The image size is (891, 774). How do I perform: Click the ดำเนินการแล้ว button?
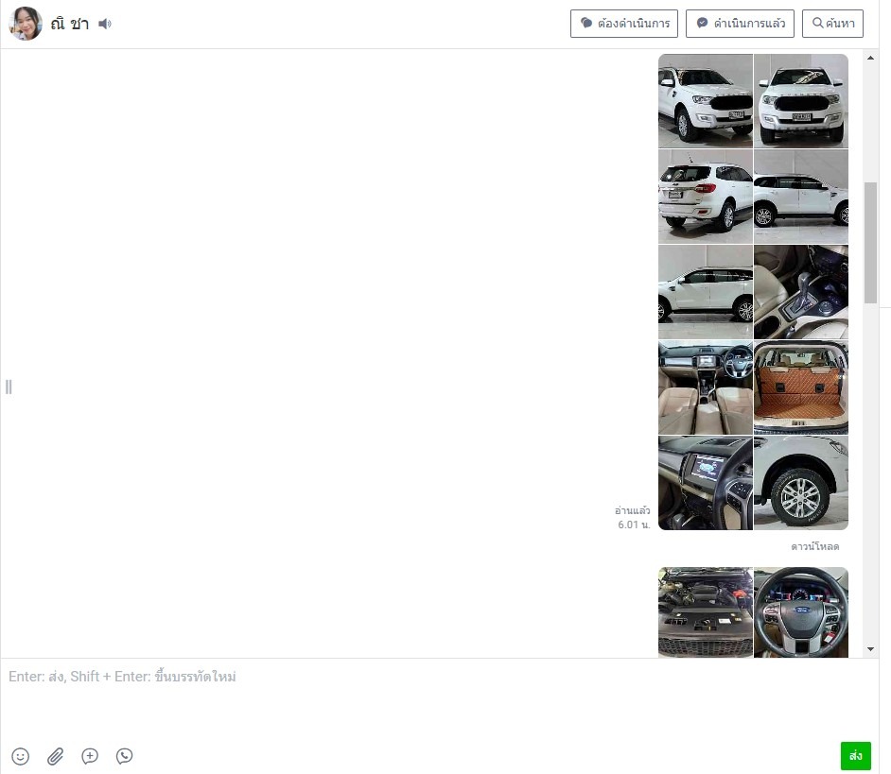click(740, 24)
